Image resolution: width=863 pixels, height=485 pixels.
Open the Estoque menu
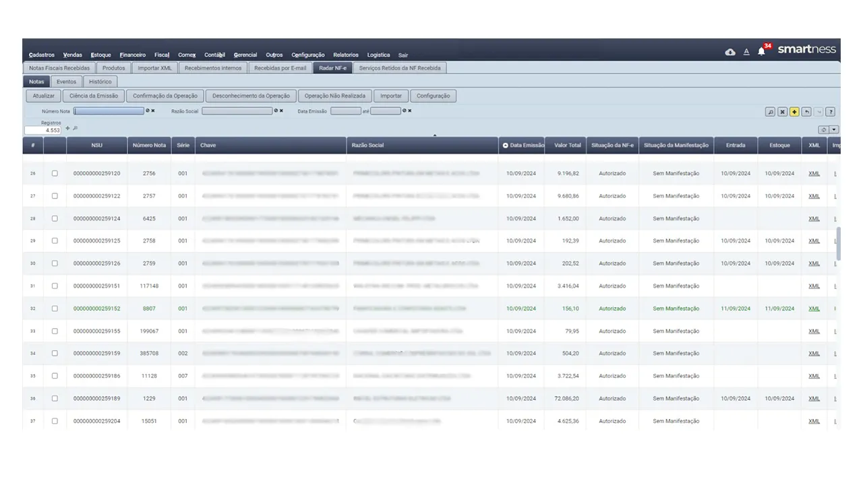click(x=101, y=55)
